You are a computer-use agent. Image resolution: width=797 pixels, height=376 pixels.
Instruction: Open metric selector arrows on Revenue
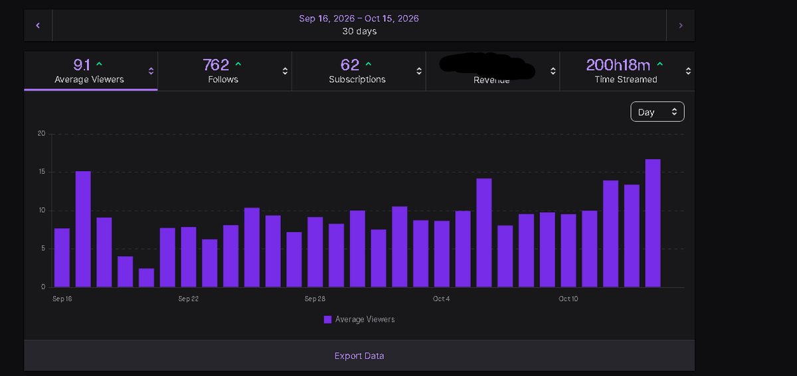(553, 71)
